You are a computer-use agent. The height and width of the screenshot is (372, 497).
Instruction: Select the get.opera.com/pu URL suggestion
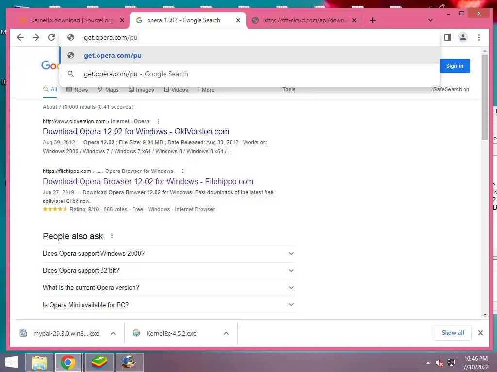(x=250, y=55)
